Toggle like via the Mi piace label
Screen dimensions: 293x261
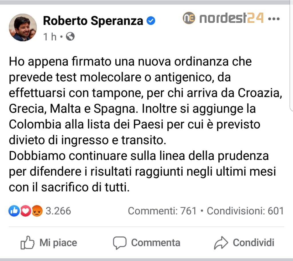coord(58,243)
